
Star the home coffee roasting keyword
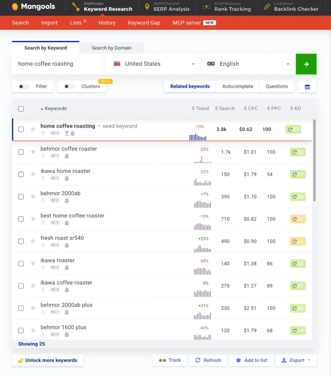[x=33, y=129]
